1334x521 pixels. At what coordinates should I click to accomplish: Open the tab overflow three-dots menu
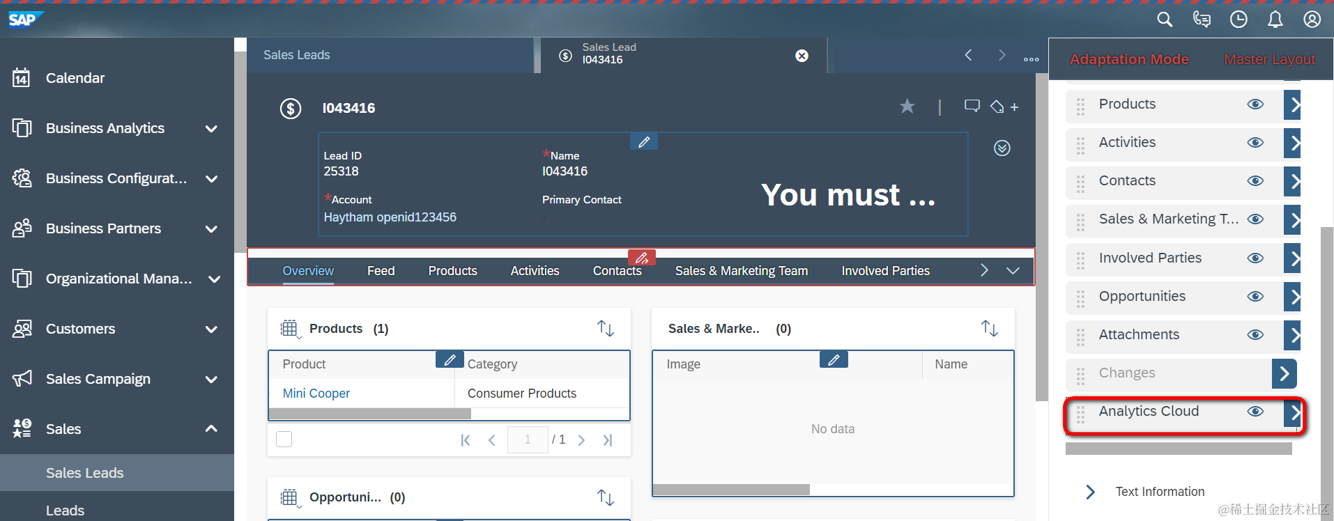coord(1032,59)
